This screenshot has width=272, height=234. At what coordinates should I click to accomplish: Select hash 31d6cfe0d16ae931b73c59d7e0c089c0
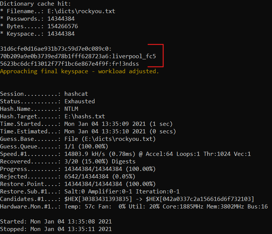click(54, 49)
